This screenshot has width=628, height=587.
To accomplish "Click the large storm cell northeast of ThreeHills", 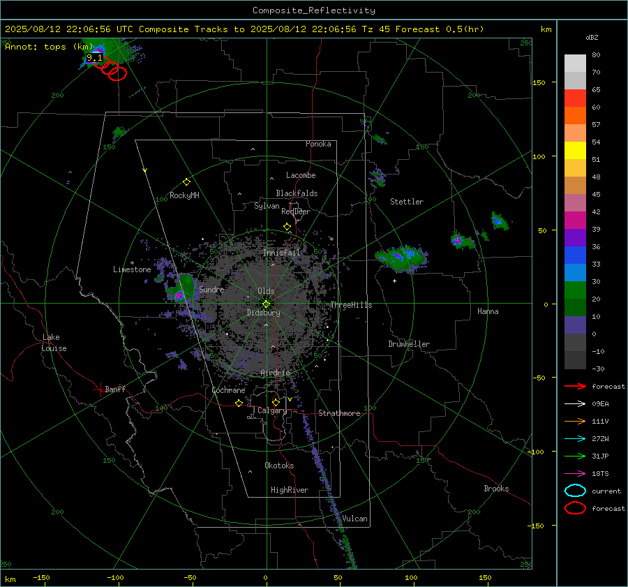I will (402, 258).
